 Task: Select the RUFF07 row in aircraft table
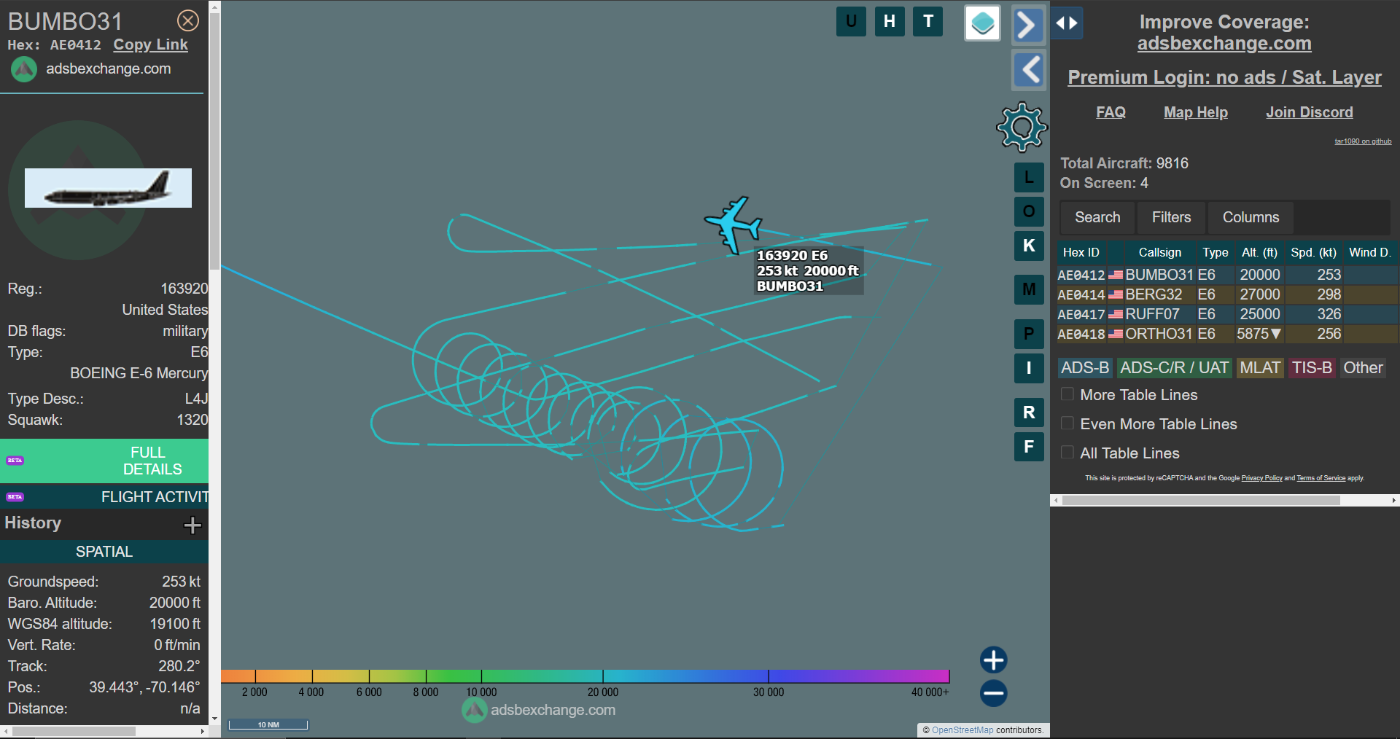tap(1227, 314)
